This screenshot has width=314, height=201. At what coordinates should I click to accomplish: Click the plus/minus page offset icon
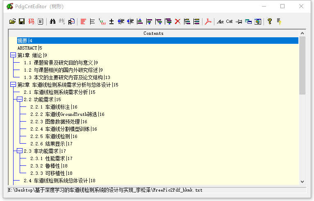tap(111, 21)
